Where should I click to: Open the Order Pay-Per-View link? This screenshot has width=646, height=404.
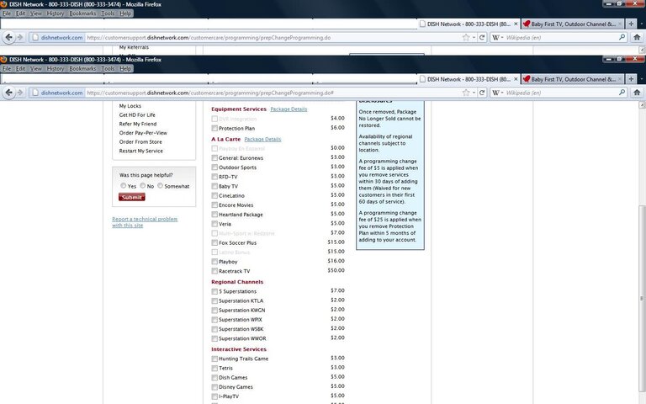[x=143, y=133]
